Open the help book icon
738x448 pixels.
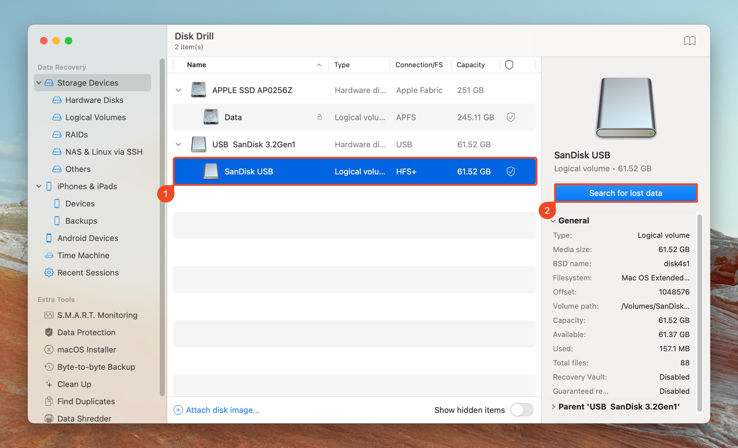[x=690, y=41]
